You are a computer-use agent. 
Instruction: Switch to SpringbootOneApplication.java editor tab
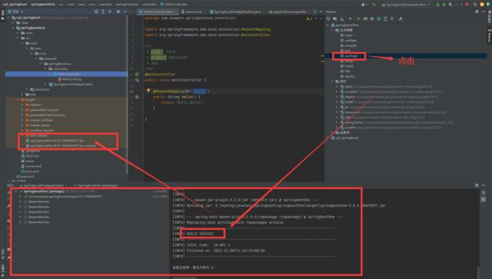(237, 11)
